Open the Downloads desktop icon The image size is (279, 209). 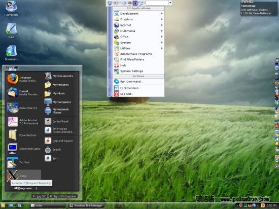(11, 53)
